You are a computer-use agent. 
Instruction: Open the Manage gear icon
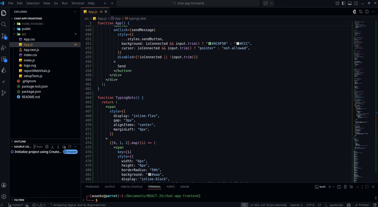pyautogui.click(x=4, y=197)
